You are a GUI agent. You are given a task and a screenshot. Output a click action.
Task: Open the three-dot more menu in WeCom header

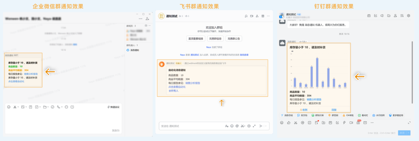[140, 18]
